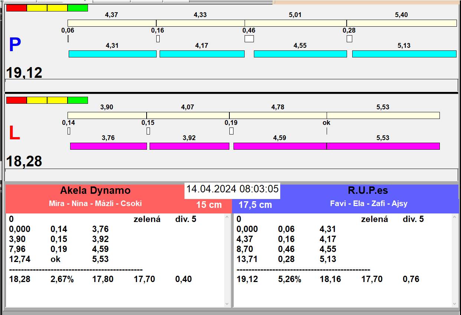Click the red start light in lane L
Screen dimensions: 461x315
17,100
